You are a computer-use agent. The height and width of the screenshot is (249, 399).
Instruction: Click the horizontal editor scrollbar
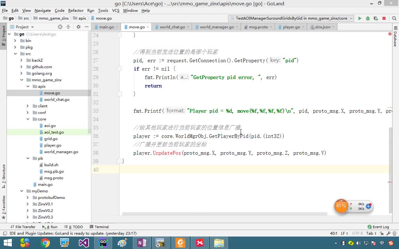(224, 214)
